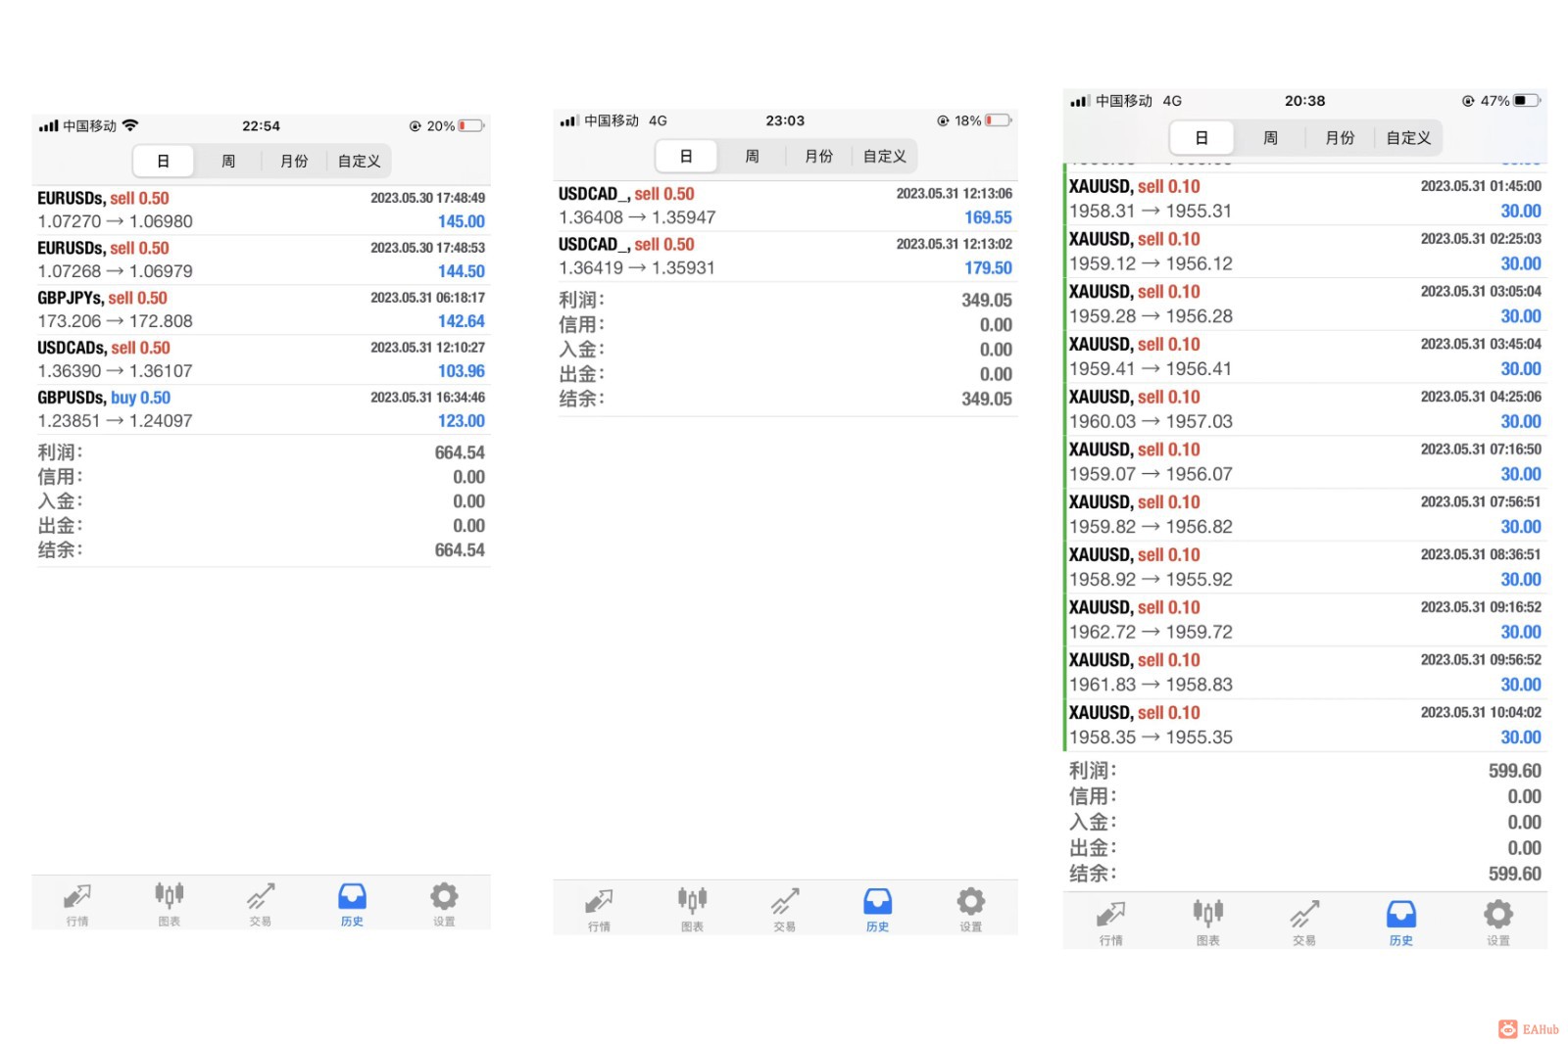Viewport: 1568px width, 1044px height.
Task: Select the 自定义 custom period tab
Action: 358,161
